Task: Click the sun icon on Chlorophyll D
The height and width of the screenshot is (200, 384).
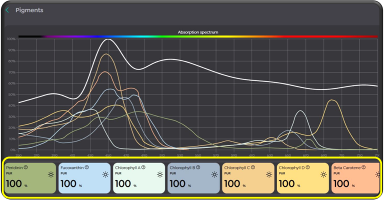Action: click(323, 174)
